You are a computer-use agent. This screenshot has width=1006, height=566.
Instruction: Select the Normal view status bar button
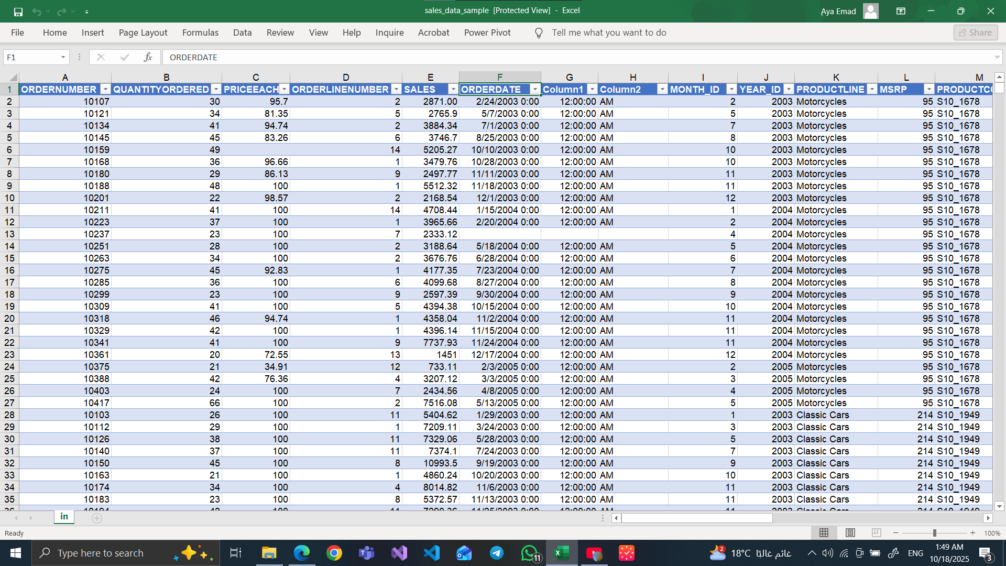[824, 532]
